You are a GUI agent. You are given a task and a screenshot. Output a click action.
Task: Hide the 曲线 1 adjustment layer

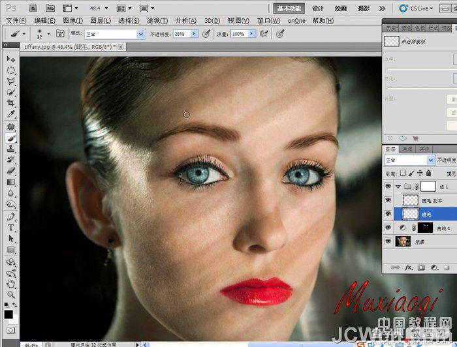pos(388,228)
